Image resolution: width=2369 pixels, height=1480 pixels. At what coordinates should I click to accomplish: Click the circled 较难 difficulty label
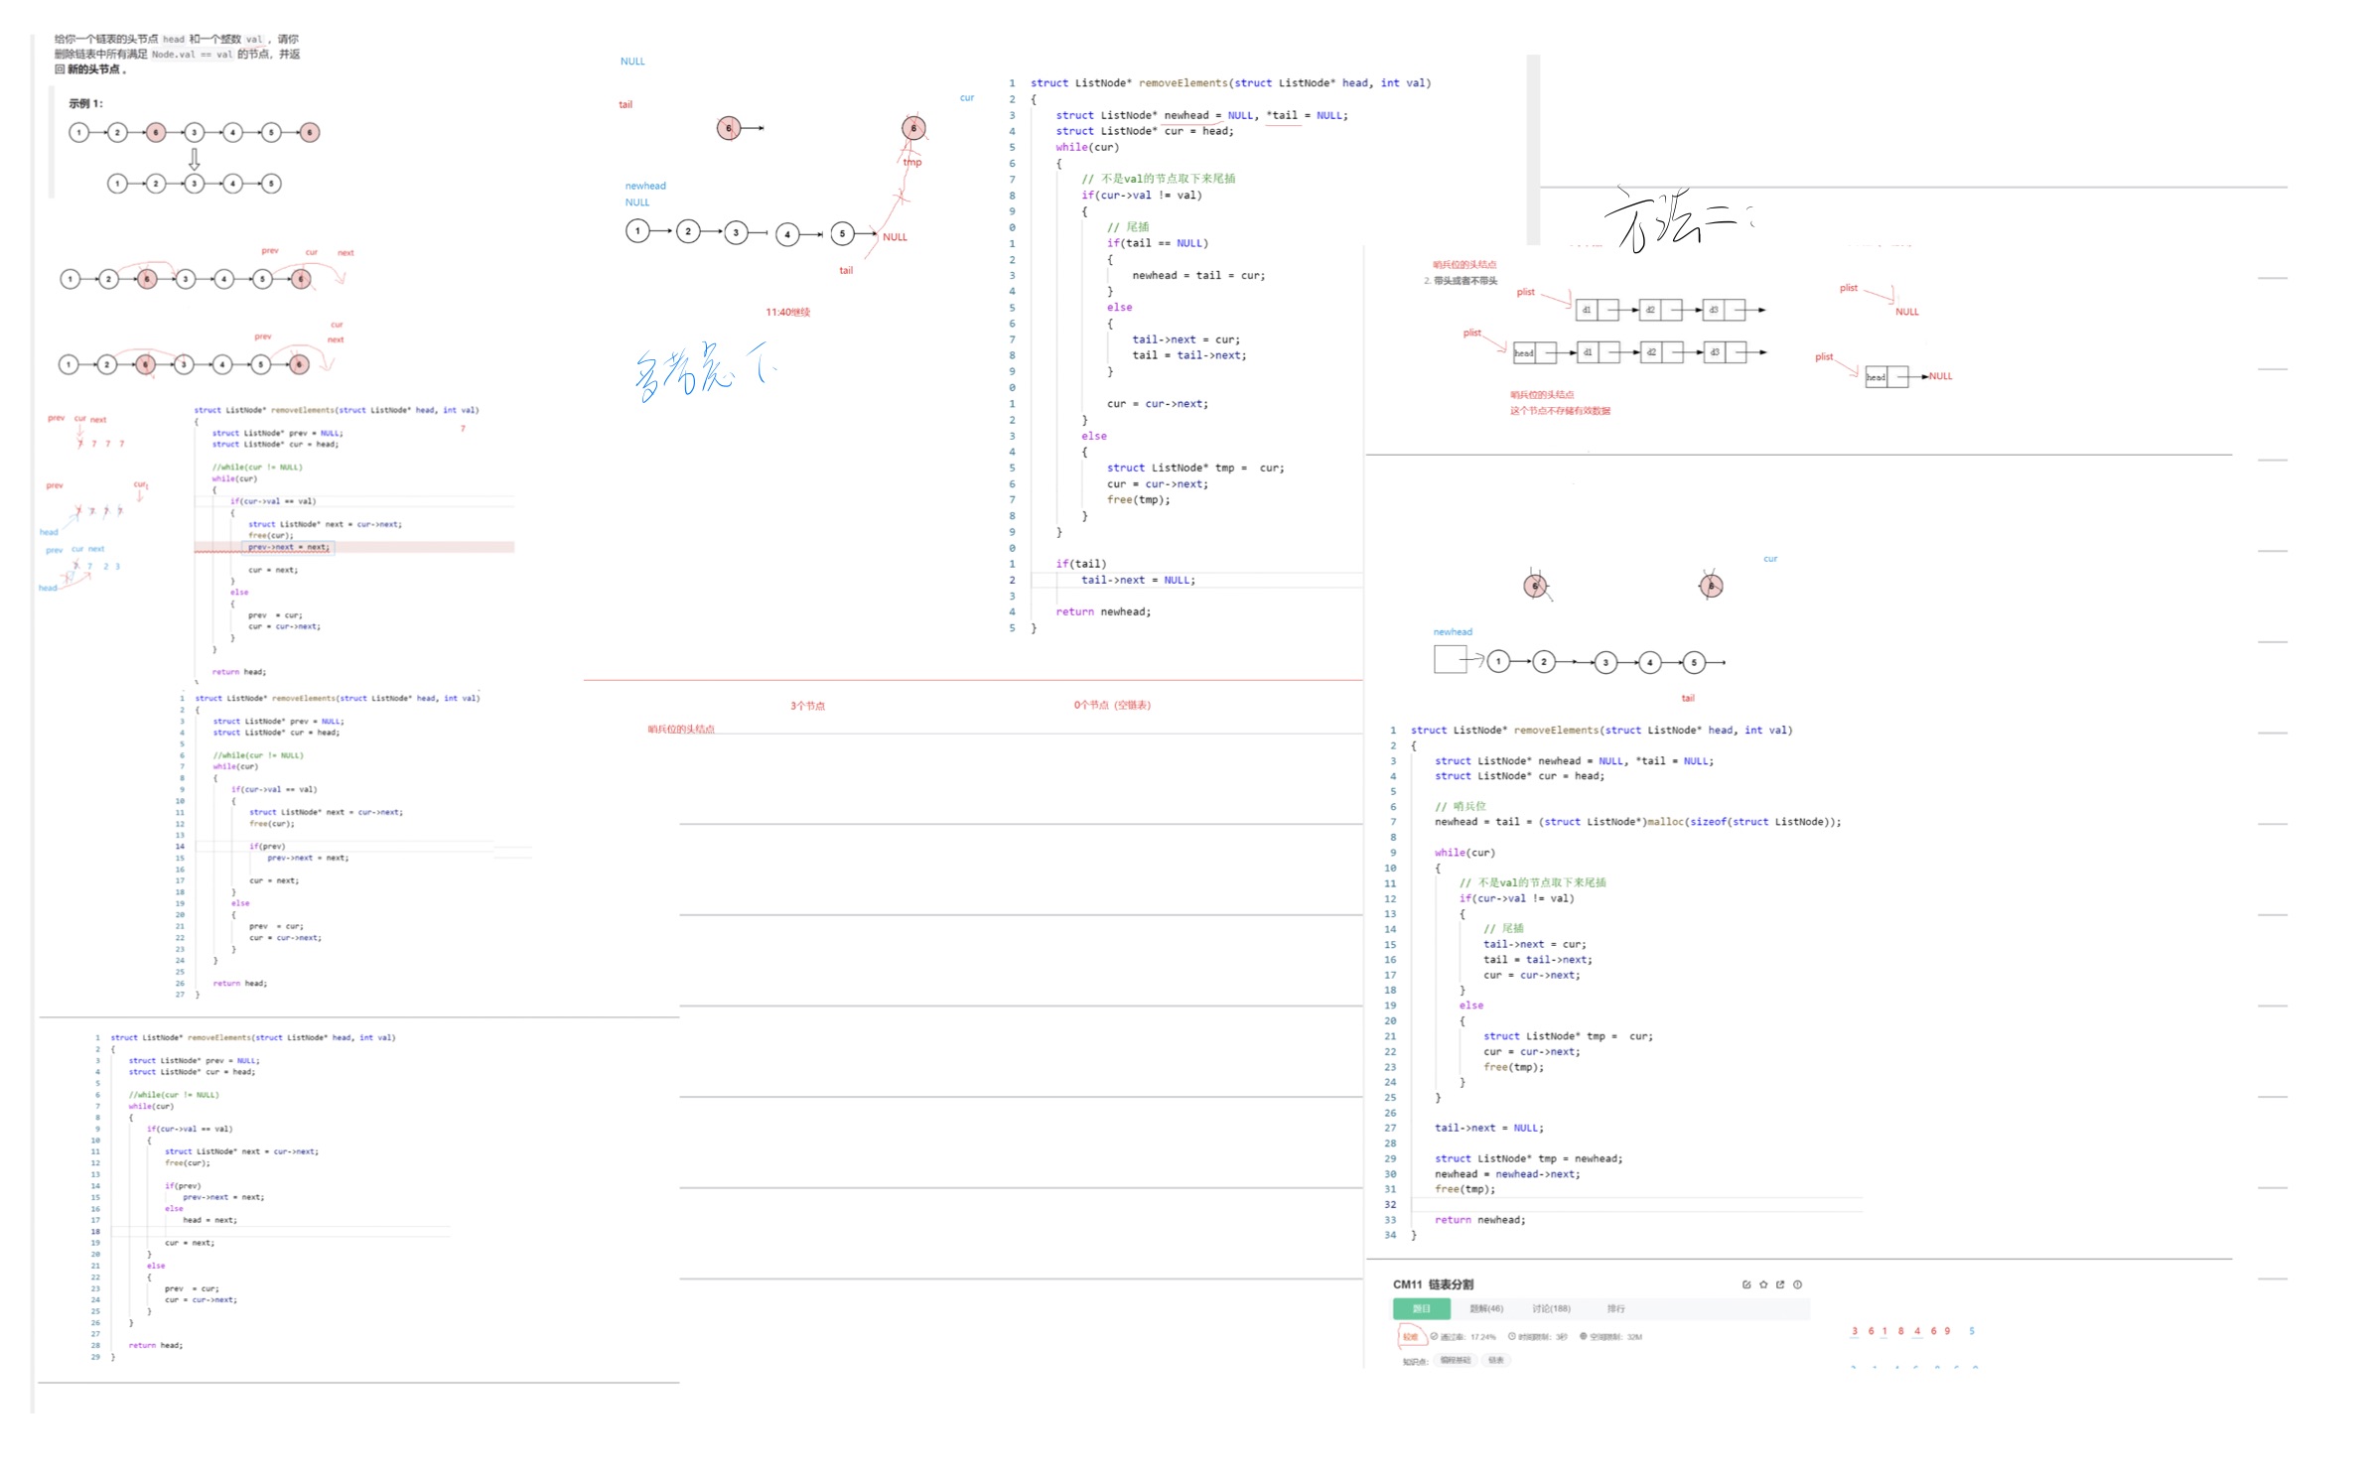[x=1411, y=1337]
